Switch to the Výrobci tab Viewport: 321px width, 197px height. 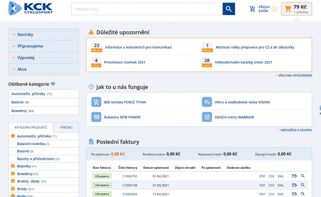[66, 127]
